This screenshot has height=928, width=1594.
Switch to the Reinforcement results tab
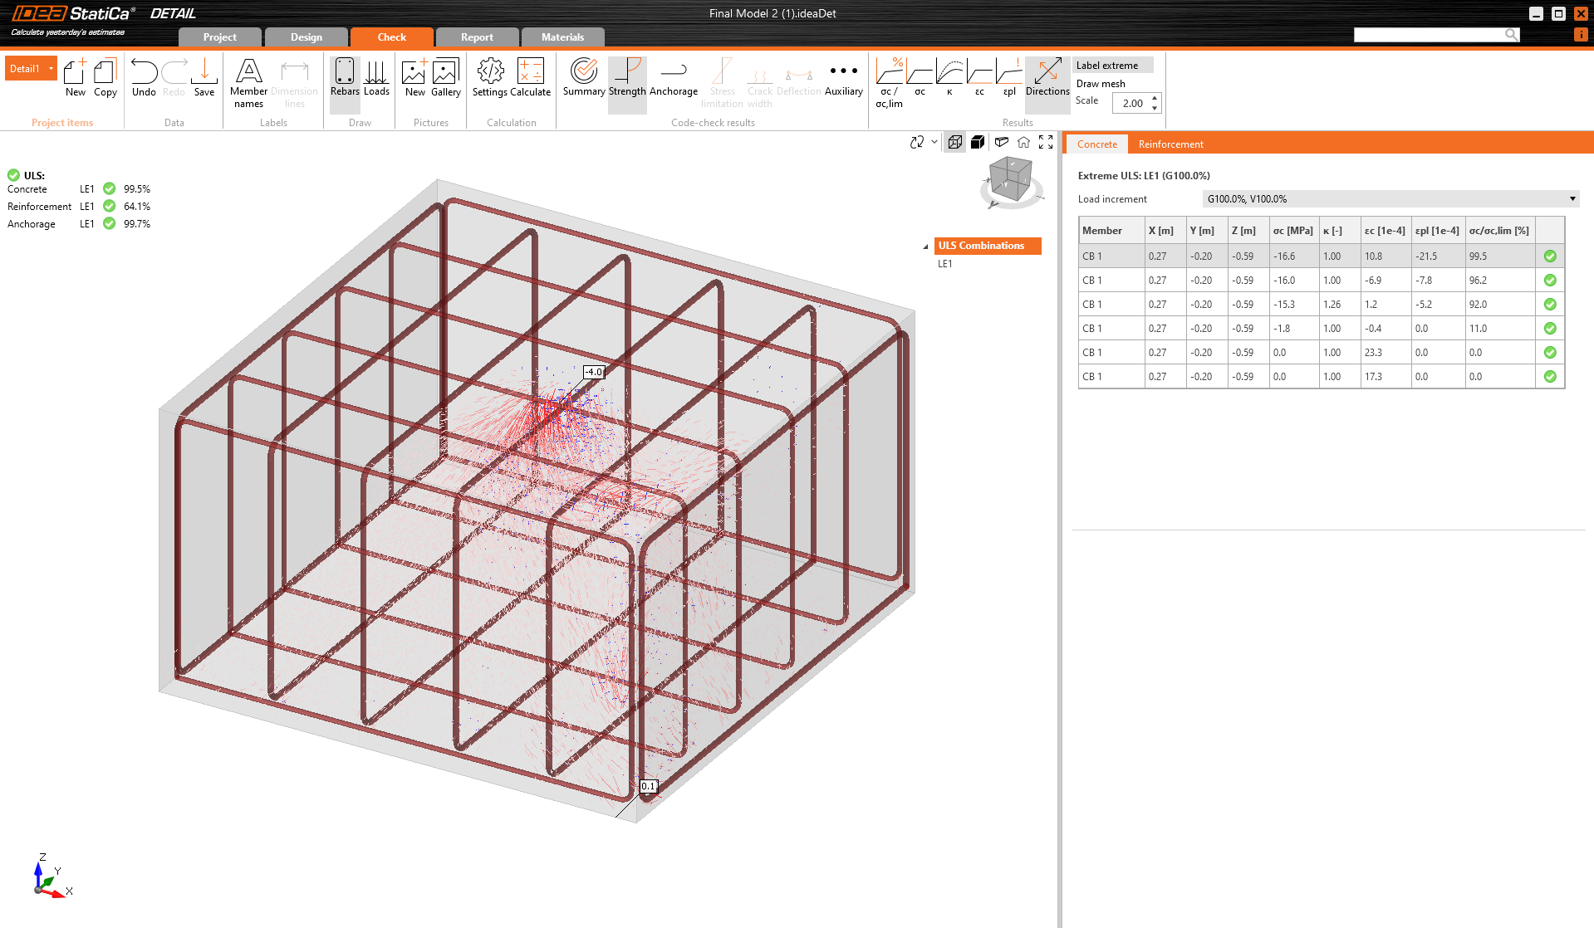pos(1170,144)
